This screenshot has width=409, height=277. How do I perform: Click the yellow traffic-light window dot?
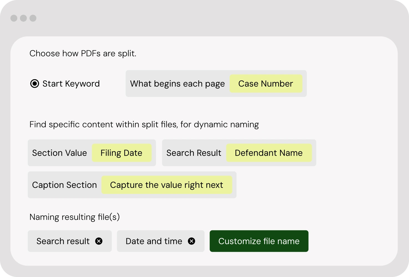pos(23,18)
